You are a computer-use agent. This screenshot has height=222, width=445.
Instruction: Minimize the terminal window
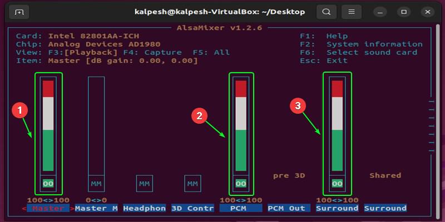pyautogui.click(x=380, y=12)
